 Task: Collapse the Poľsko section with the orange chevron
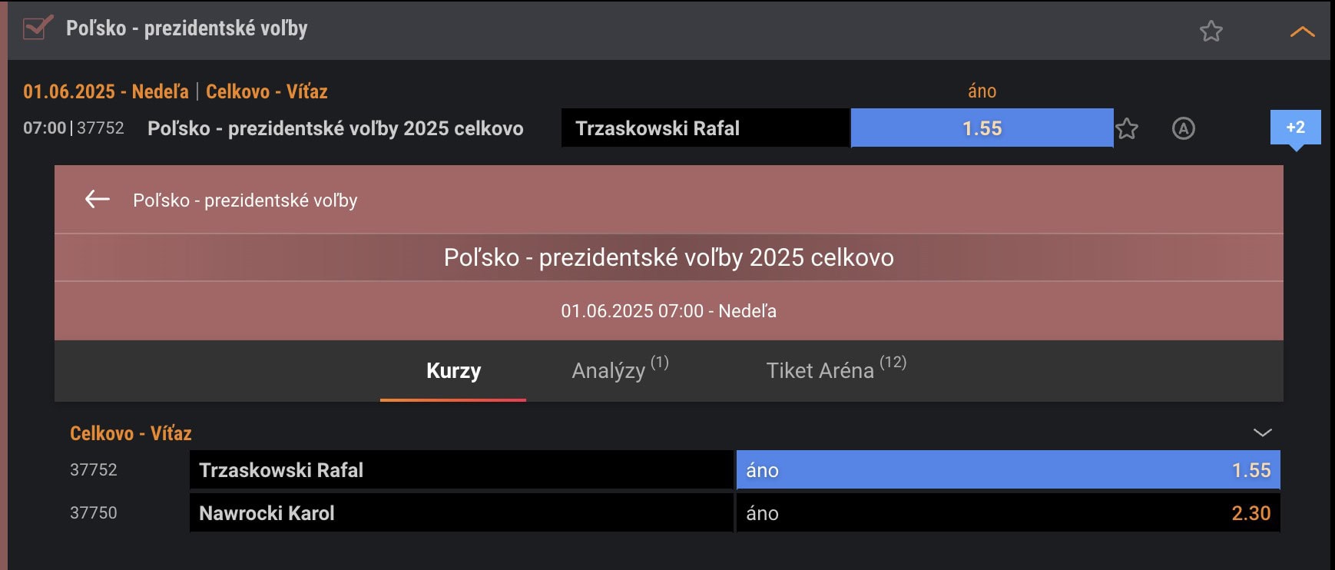pyautogui.click(x=1302, y=31)
